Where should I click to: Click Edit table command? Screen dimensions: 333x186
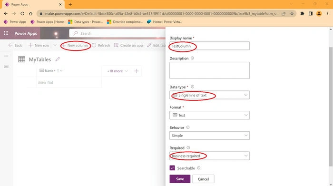156,45
